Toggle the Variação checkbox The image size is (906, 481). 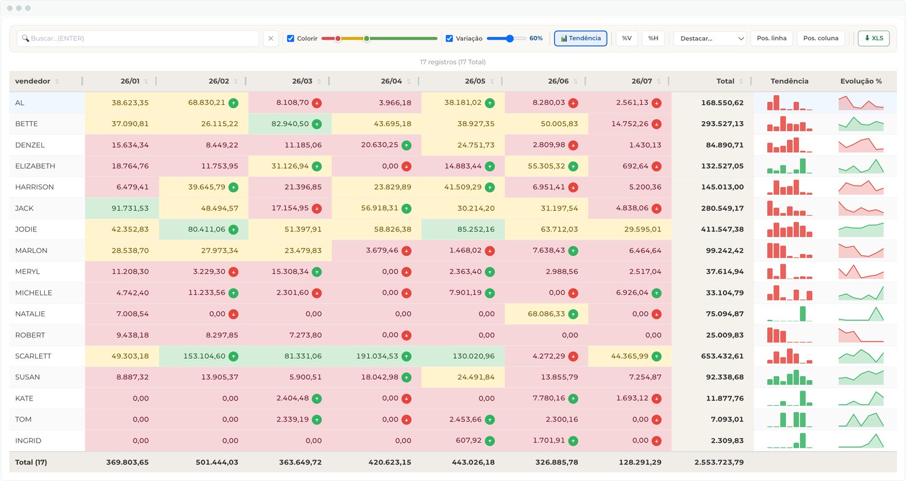pyautogui.click(x=449, y=38)
